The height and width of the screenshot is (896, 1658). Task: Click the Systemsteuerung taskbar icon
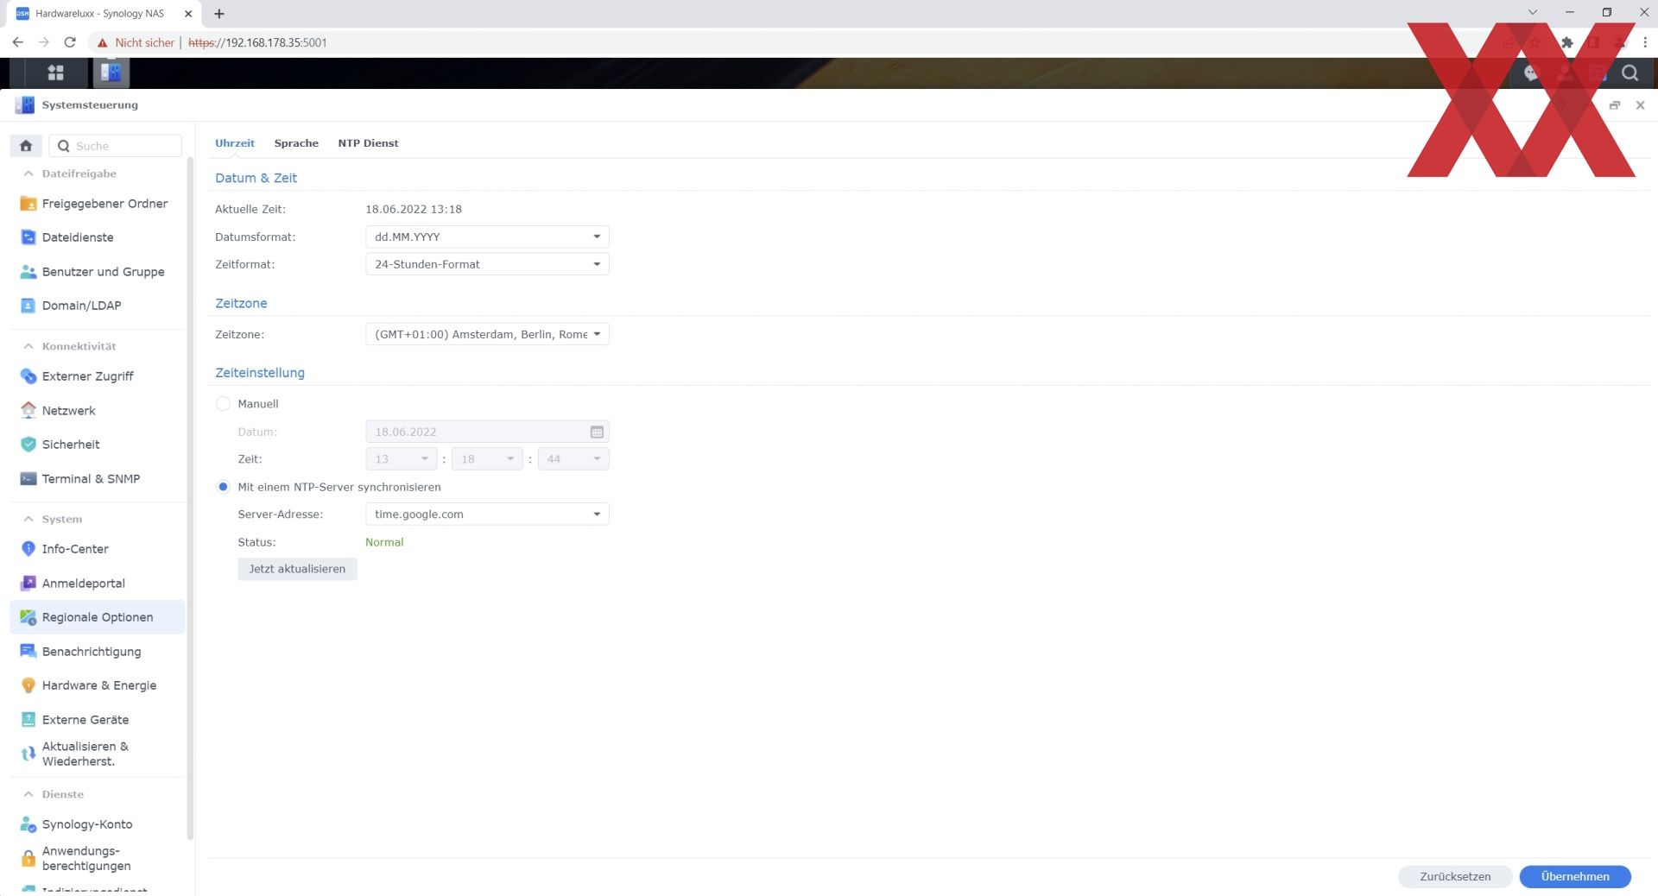pos(111,73)
